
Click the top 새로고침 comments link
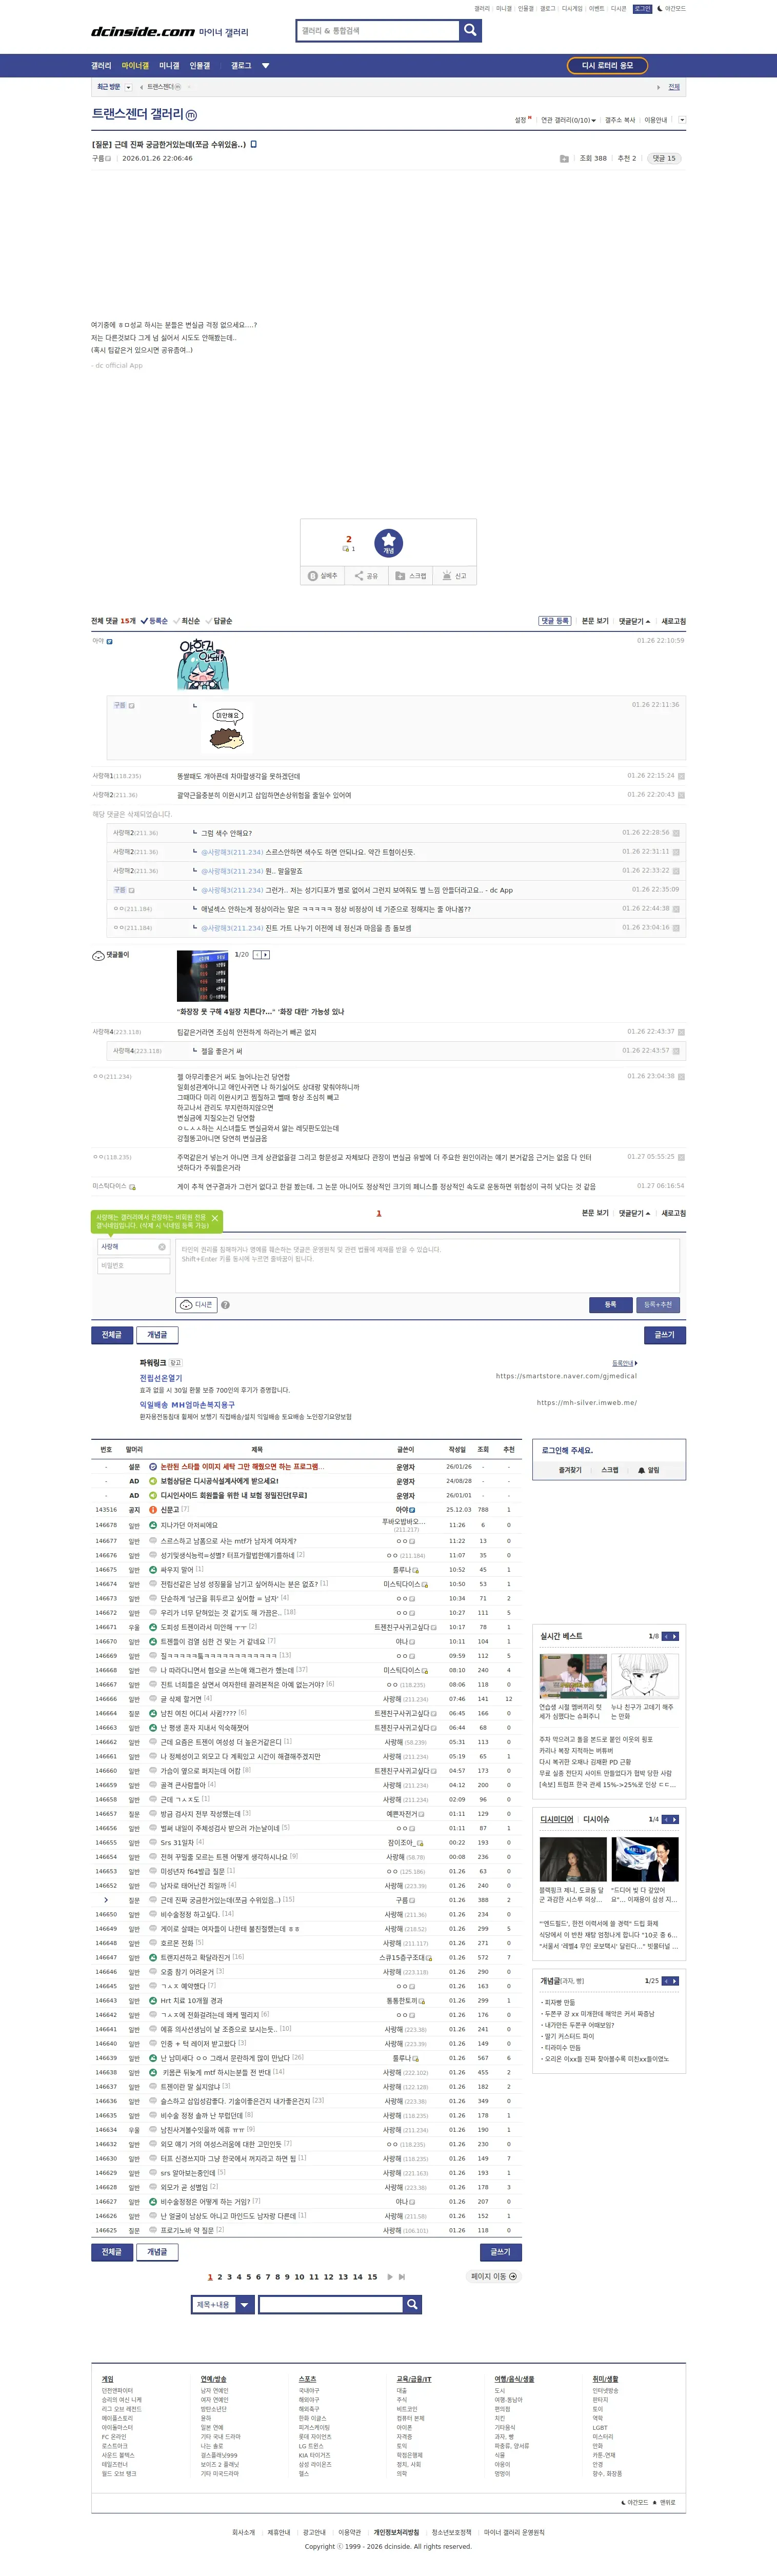[673, 621]
